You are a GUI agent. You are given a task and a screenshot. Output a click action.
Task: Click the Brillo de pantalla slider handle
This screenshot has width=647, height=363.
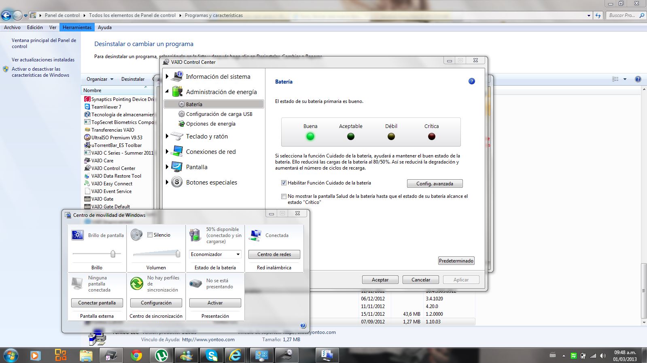113,254
